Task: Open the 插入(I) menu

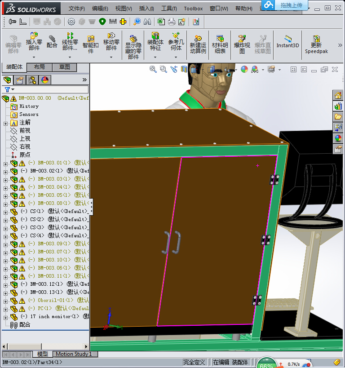Action: tap(146, 9)
